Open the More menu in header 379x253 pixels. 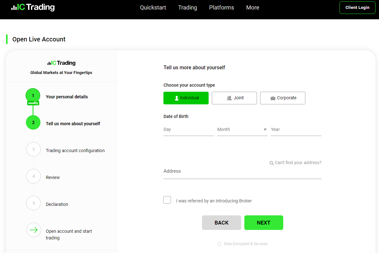(x=253, y=8)
